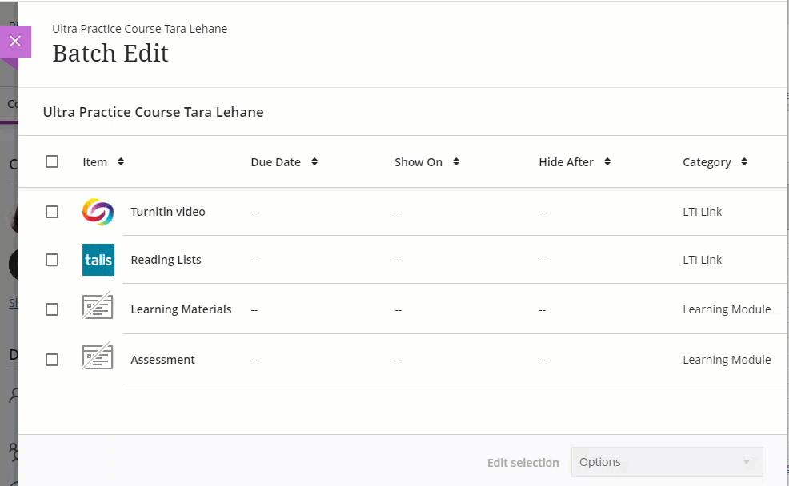
Task: Click the Assessment item name
Action: 162,360
